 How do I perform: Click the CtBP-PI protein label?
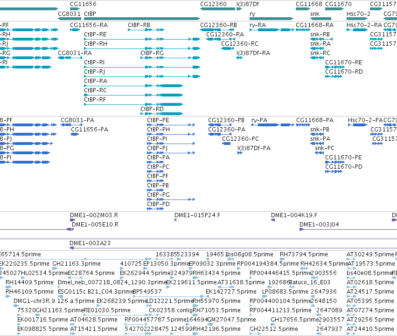(x=157, y=139)
